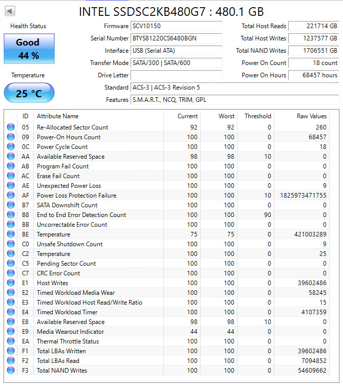
Task: Click the Total NAND Writes value 1706551 GB
Action: tap(314, 51)
